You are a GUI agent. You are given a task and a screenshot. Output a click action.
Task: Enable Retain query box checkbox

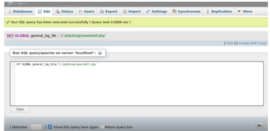tap(102, 127)
